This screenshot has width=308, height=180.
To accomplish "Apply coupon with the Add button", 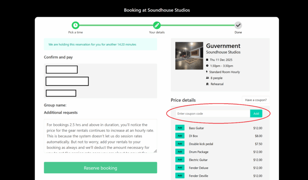I will pyautogui.click(x=256, y=114).
